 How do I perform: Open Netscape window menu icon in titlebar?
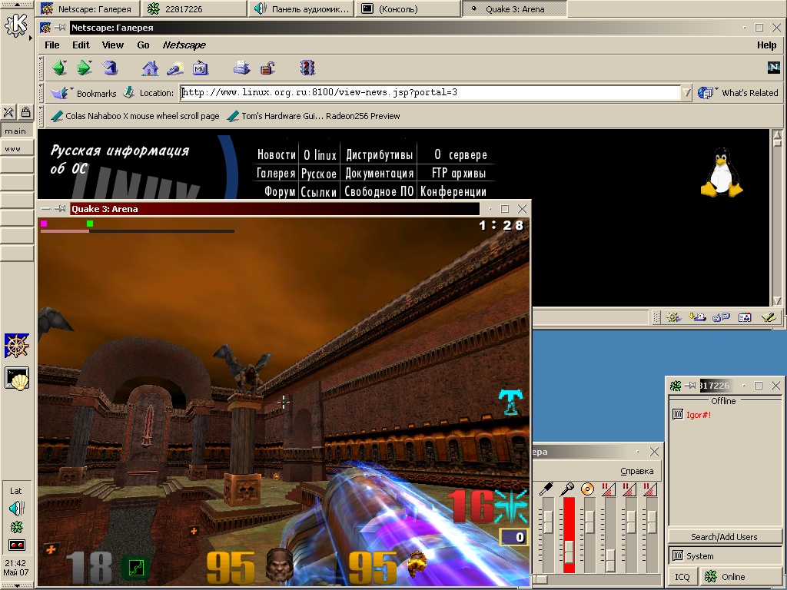tap(45, 28)
